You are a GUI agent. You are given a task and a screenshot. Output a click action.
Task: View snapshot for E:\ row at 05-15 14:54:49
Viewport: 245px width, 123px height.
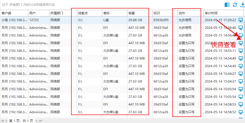click(241, 66)
